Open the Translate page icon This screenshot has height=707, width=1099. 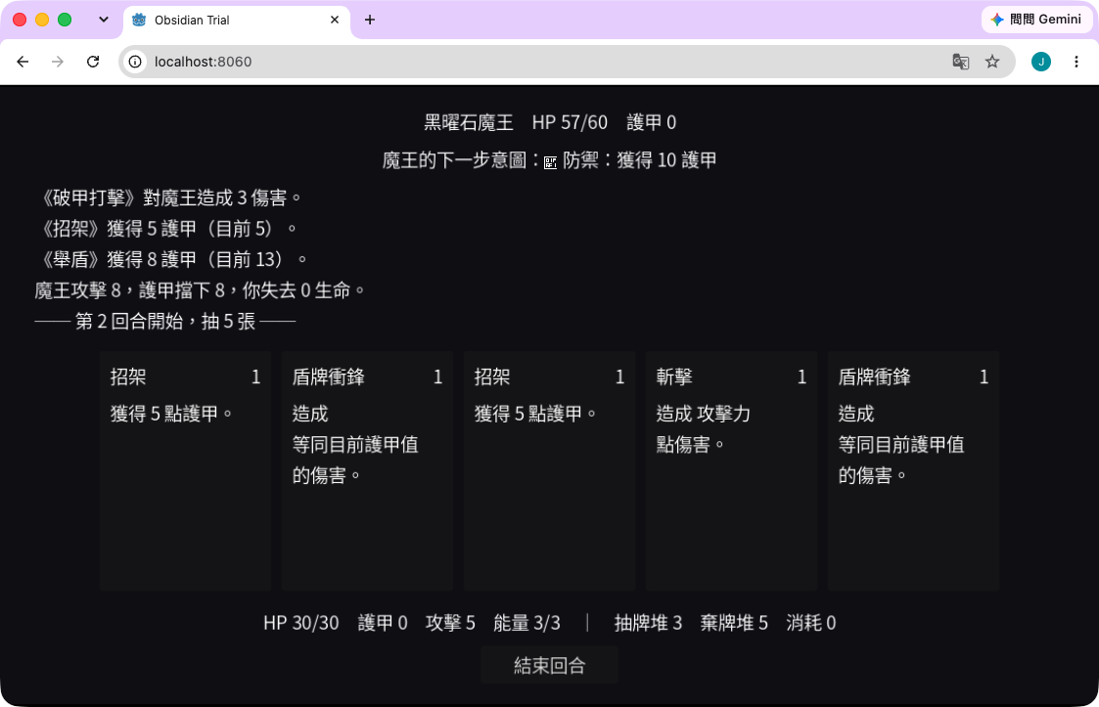point(960,62)
